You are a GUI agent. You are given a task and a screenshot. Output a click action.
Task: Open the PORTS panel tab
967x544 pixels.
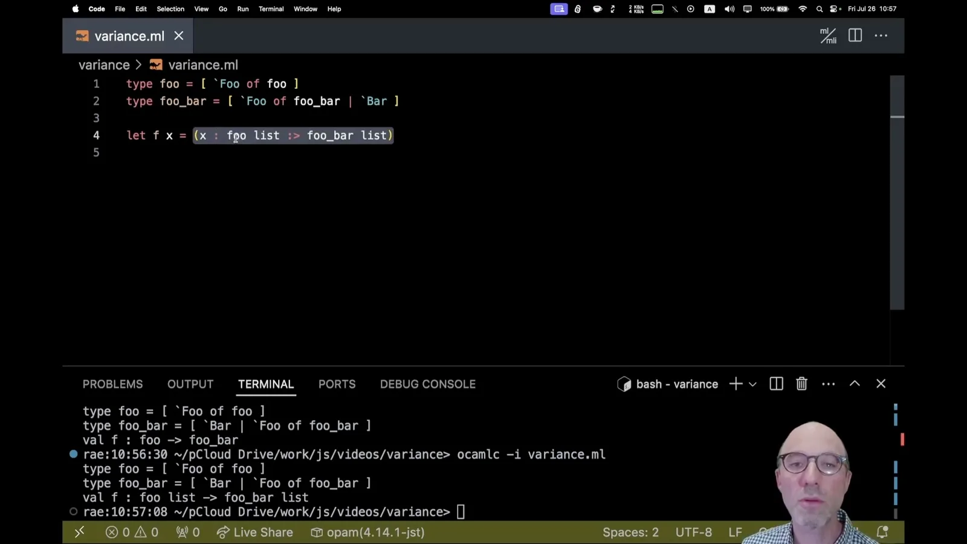337,384
